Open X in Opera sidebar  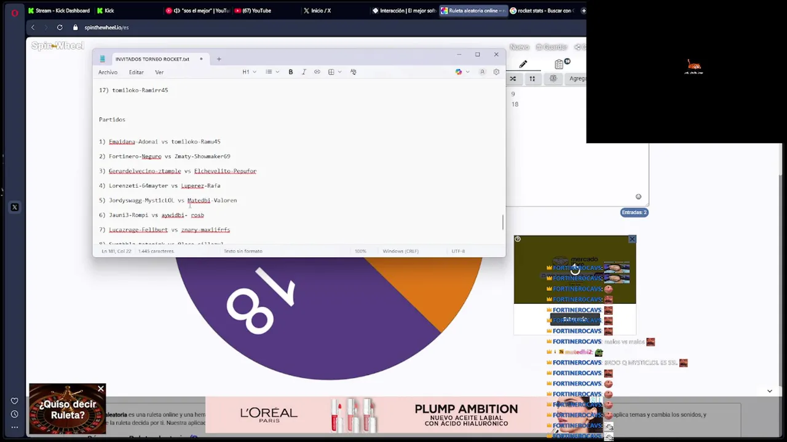click(x=14, y=207)
